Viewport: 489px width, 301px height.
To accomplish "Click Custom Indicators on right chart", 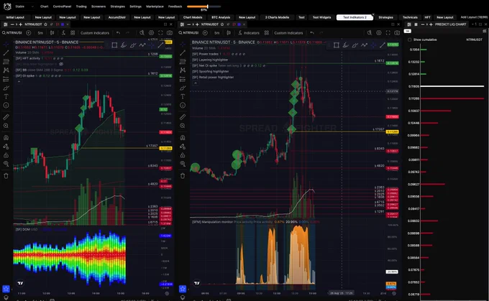I will click(x=288, y=33).
